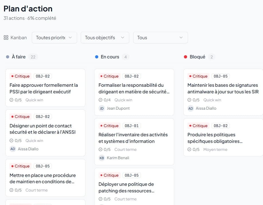Click Moyen terme label on Produire les politiques card

(215, 149)
